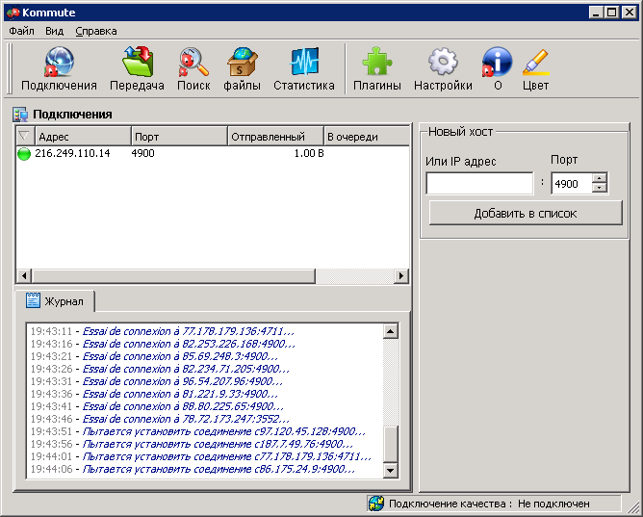Image resolution: width=643 pixels, height=517 pixels.
Task: Select log entry at 19:44:01
Action: tap(201, 456)
